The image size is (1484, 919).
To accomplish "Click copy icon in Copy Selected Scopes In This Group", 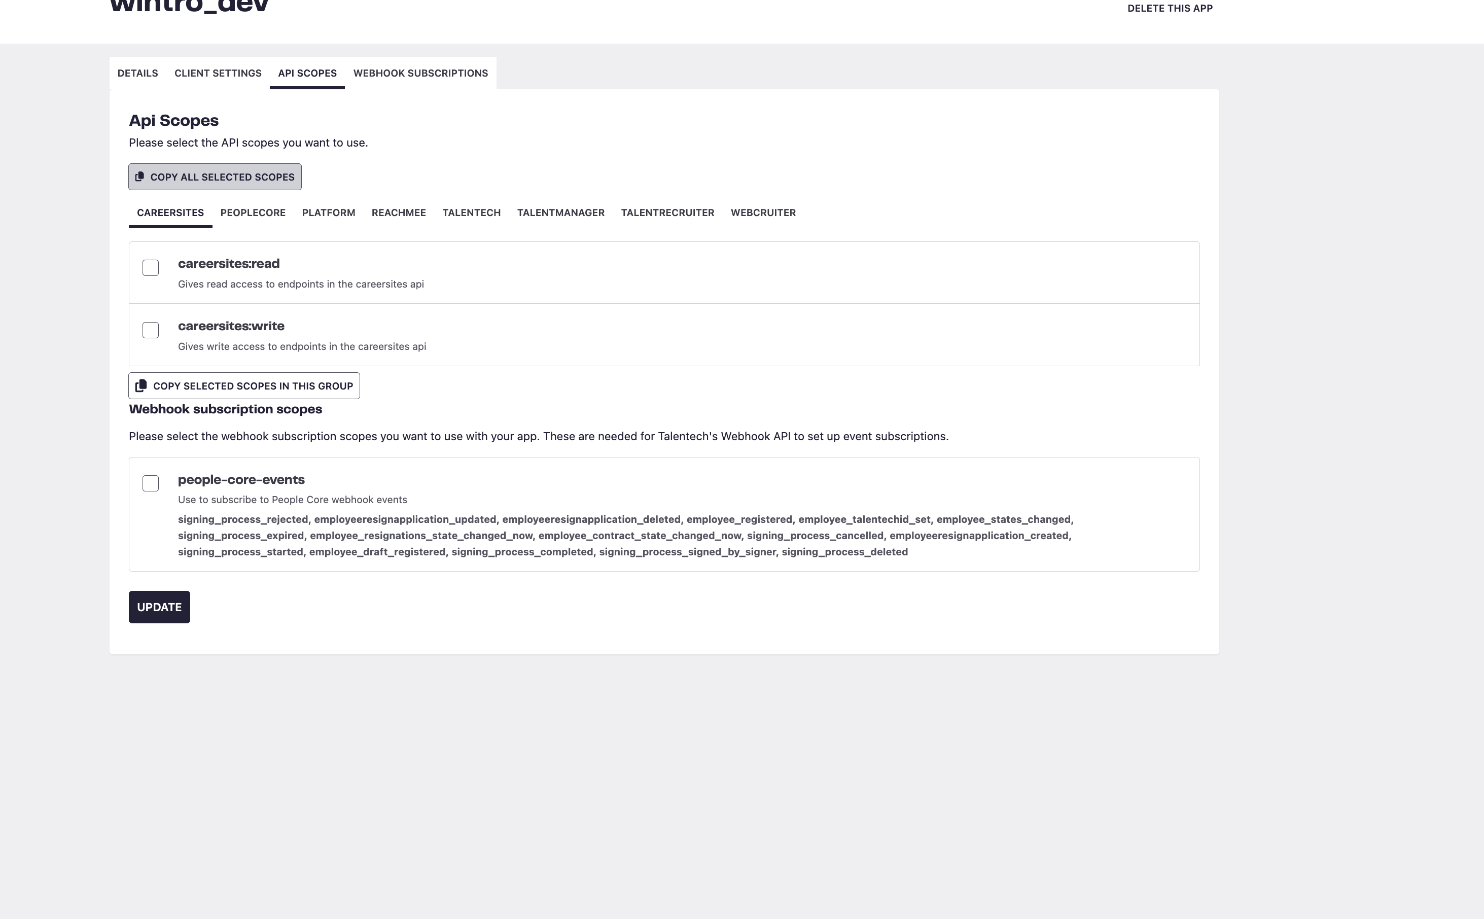I will tap(141, 385).
